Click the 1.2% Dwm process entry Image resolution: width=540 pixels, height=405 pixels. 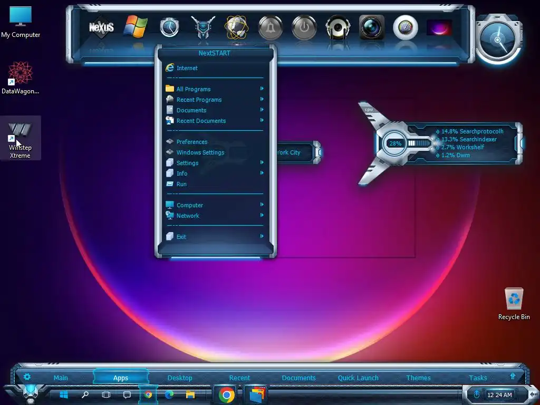[452, 155]
